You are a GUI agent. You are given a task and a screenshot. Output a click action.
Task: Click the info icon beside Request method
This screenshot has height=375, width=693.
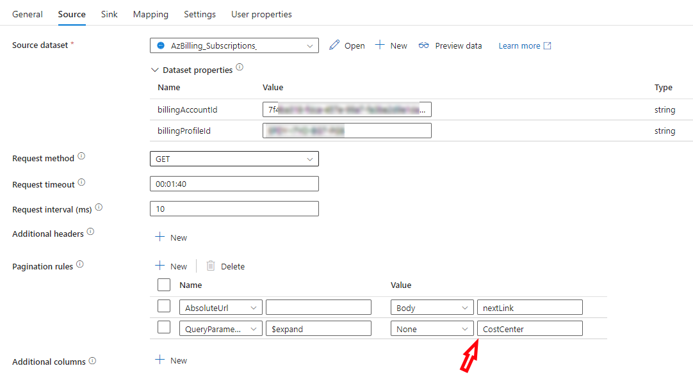point(81,154)
